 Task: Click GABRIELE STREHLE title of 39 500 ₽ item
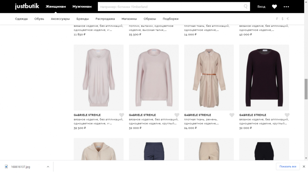tap(87, 115)
